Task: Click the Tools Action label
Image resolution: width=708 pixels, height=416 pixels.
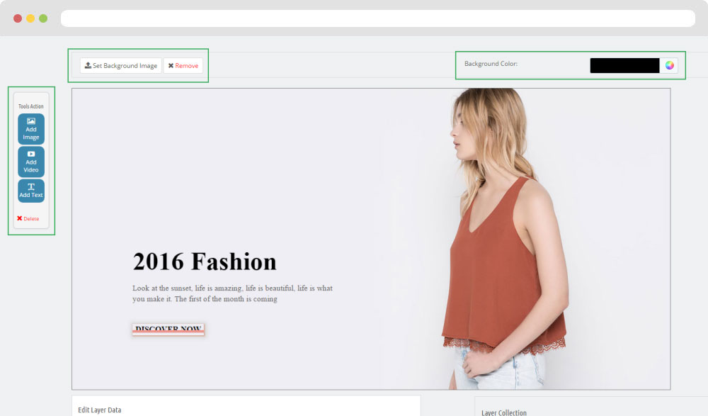Action: [x=31, y=106]
